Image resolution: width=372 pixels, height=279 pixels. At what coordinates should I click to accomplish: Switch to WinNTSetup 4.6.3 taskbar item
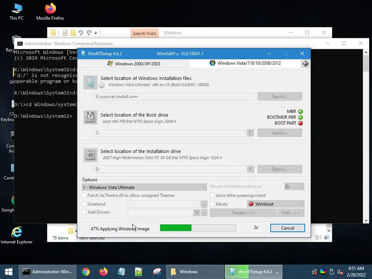coord(253,272)
